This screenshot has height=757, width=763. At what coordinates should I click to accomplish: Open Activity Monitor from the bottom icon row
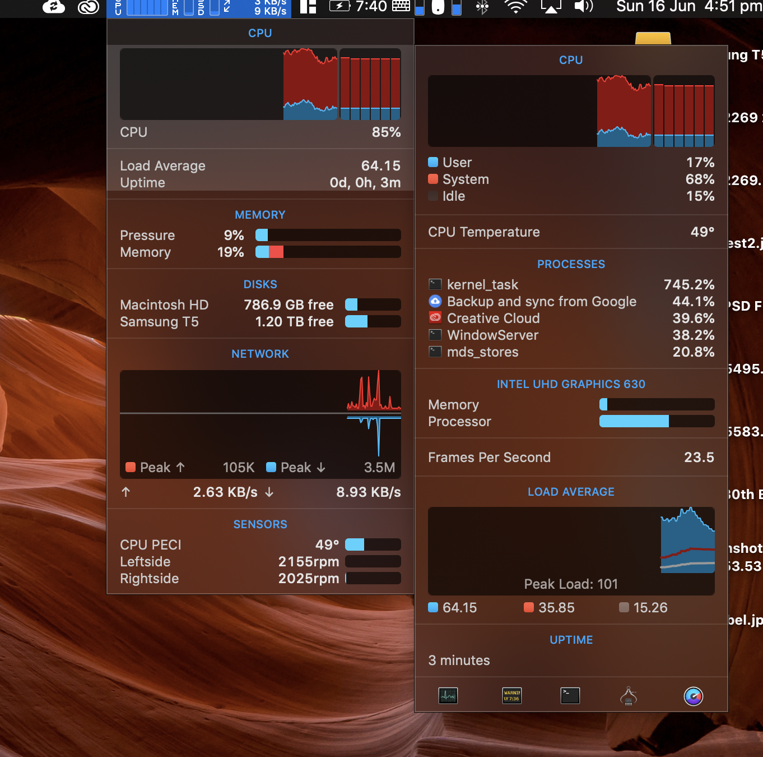448,696
